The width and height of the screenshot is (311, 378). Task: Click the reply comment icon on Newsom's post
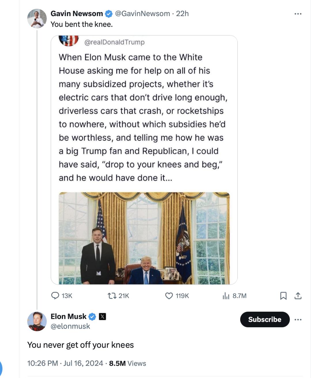(x=55, y=295)
